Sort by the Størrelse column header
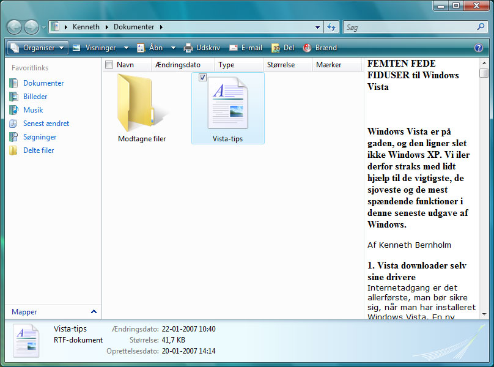The height and width of the screenshot is (367, 494). point(281,65)
